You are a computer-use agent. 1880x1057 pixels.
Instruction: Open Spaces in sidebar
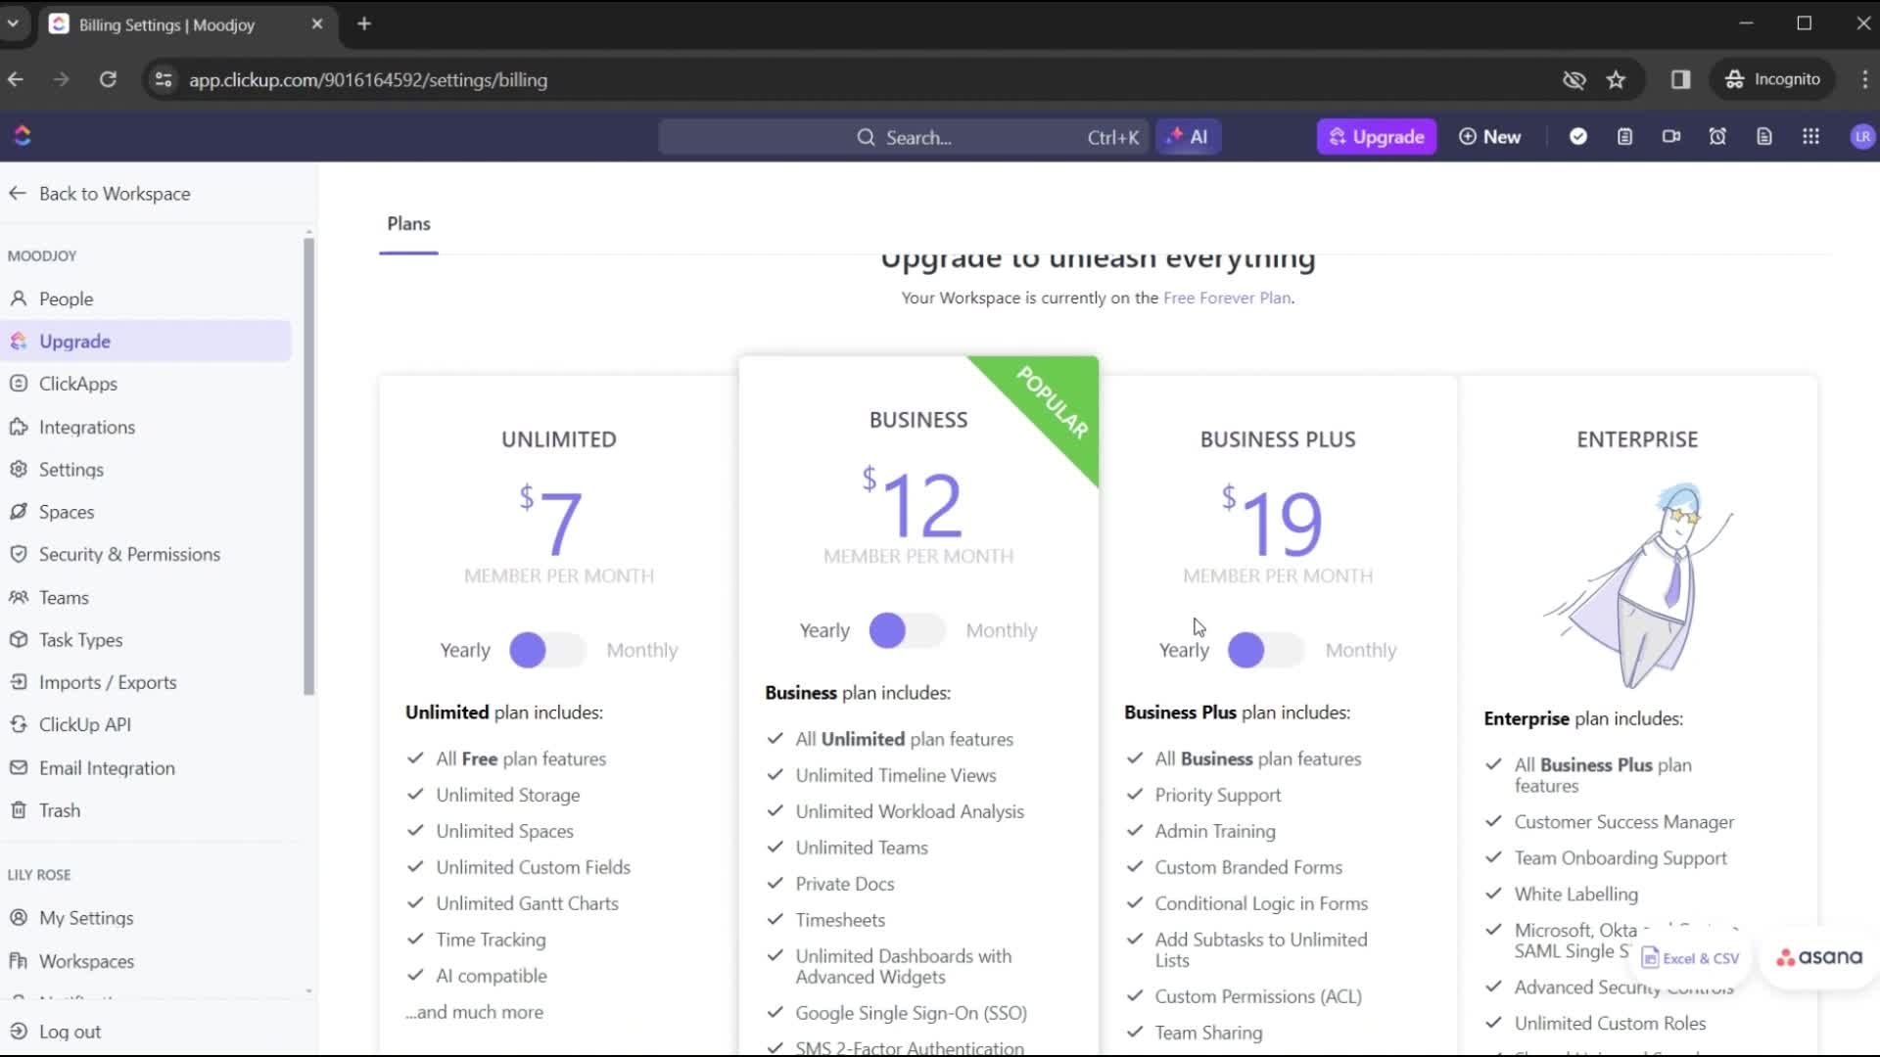click(147, 512)
